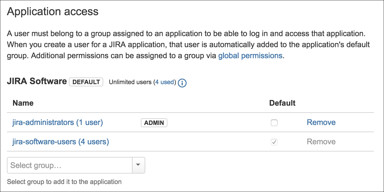The width and height of the screenshot is (384, 192).
Task: Click Remove for jira-software-users
Action: click(x=321, y=142)
